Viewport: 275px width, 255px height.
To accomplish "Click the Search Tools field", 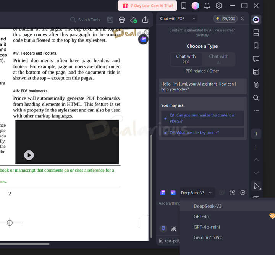I will point(85,20).
